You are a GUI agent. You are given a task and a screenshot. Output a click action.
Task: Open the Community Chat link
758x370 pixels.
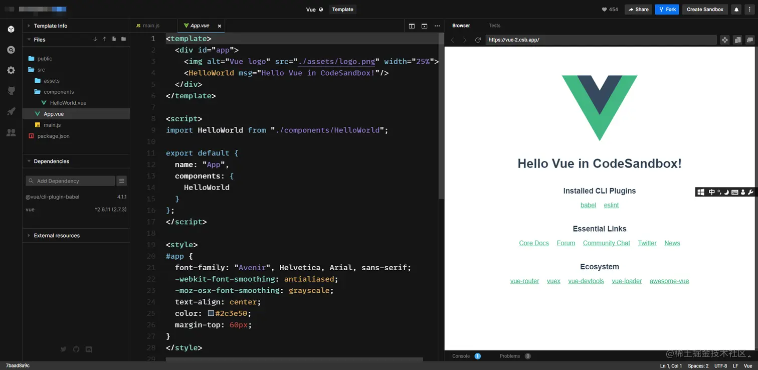click(607, 243)
